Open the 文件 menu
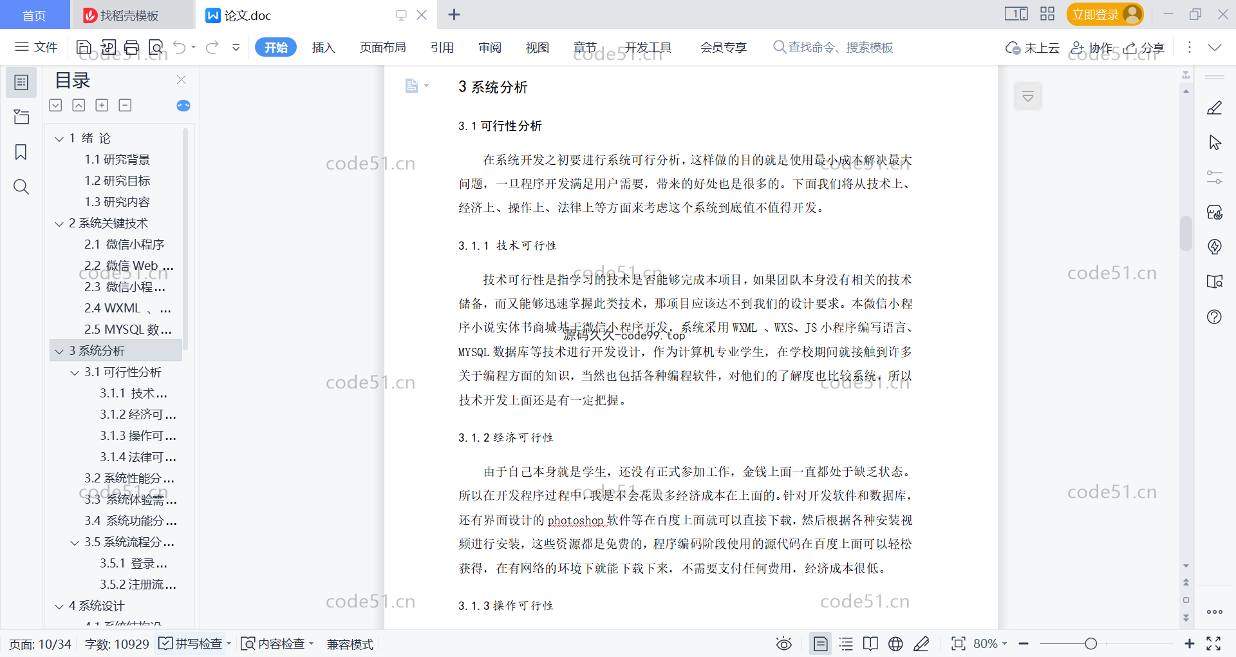Screen dimensions: 1236x657 (x=37, y=47)
